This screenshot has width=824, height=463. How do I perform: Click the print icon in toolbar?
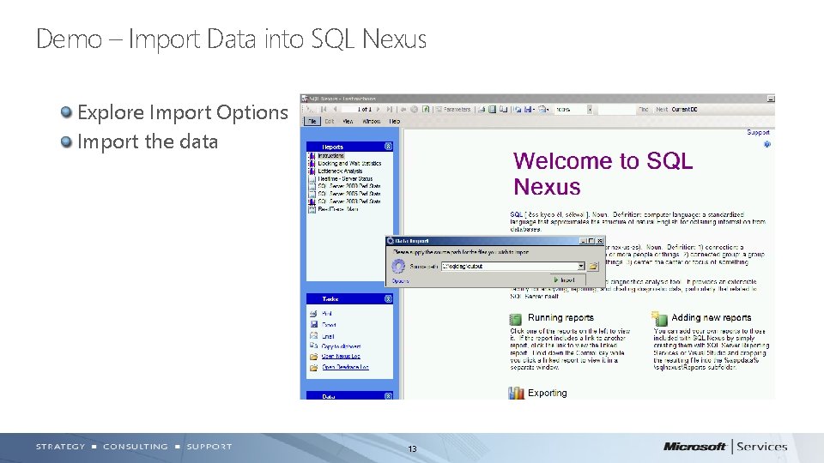(481, 109)
